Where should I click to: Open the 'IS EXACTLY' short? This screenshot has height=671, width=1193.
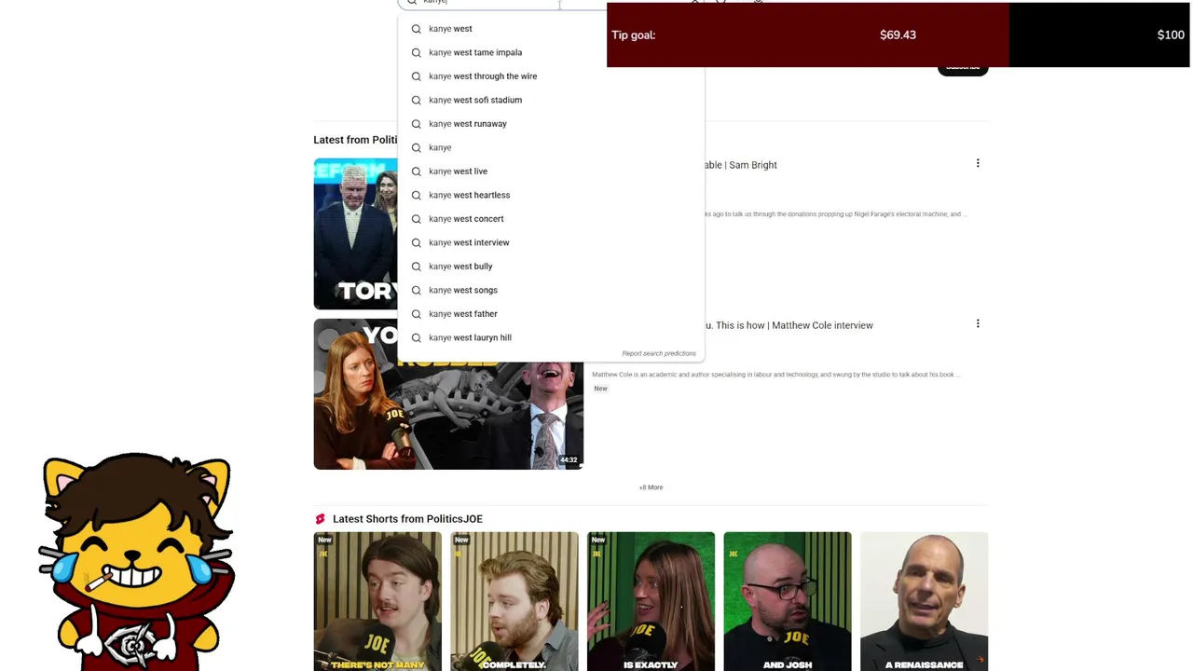651,601
